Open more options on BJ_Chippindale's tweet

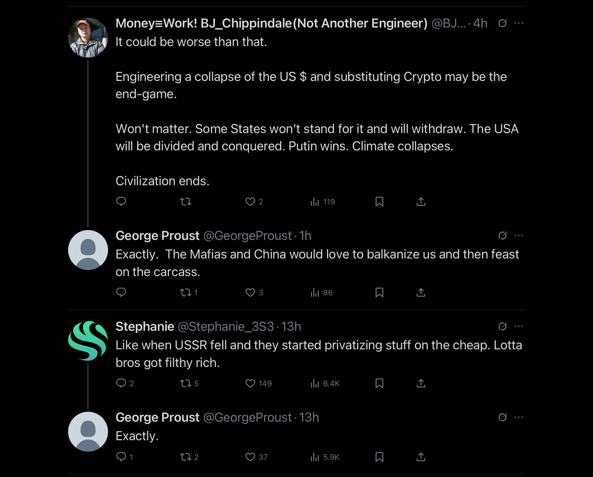(519, 23)
